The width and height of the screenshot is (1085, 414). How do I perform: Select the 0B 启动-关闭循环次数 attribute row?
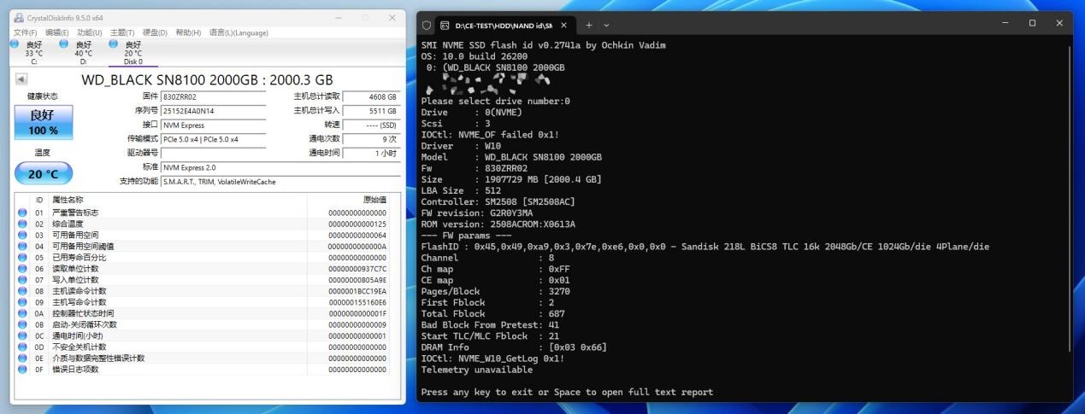click(x=203, y=324)
